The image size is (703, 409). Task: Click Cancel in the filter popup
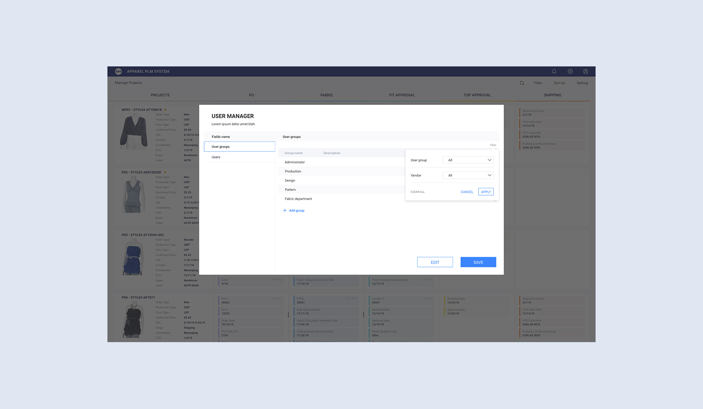coord(467,192)
